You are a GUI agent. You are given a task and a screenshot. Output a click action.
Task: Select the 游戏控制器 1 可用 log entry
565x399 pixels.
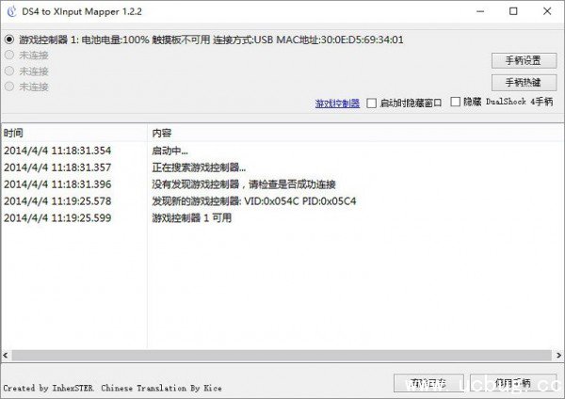tap(191, 218)
